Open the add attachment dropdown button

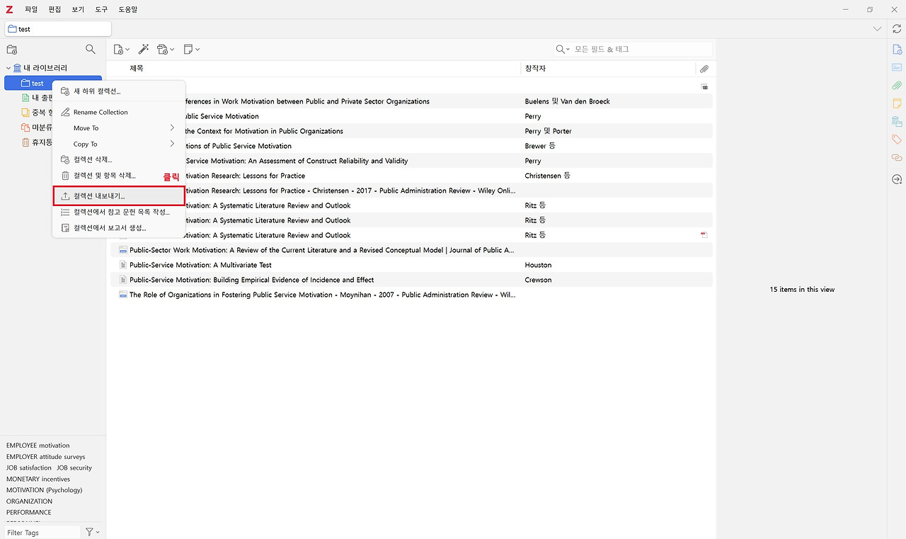(x=166, y=49)
